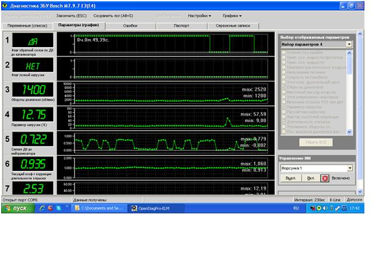Toggle the Параметр нагрузки checkbox
The height and width of the screenshot is (257, 390).
coord(284,106)
